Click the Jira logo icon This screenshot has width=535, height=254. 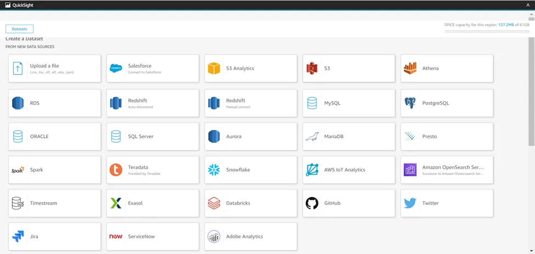pos(18,236)
